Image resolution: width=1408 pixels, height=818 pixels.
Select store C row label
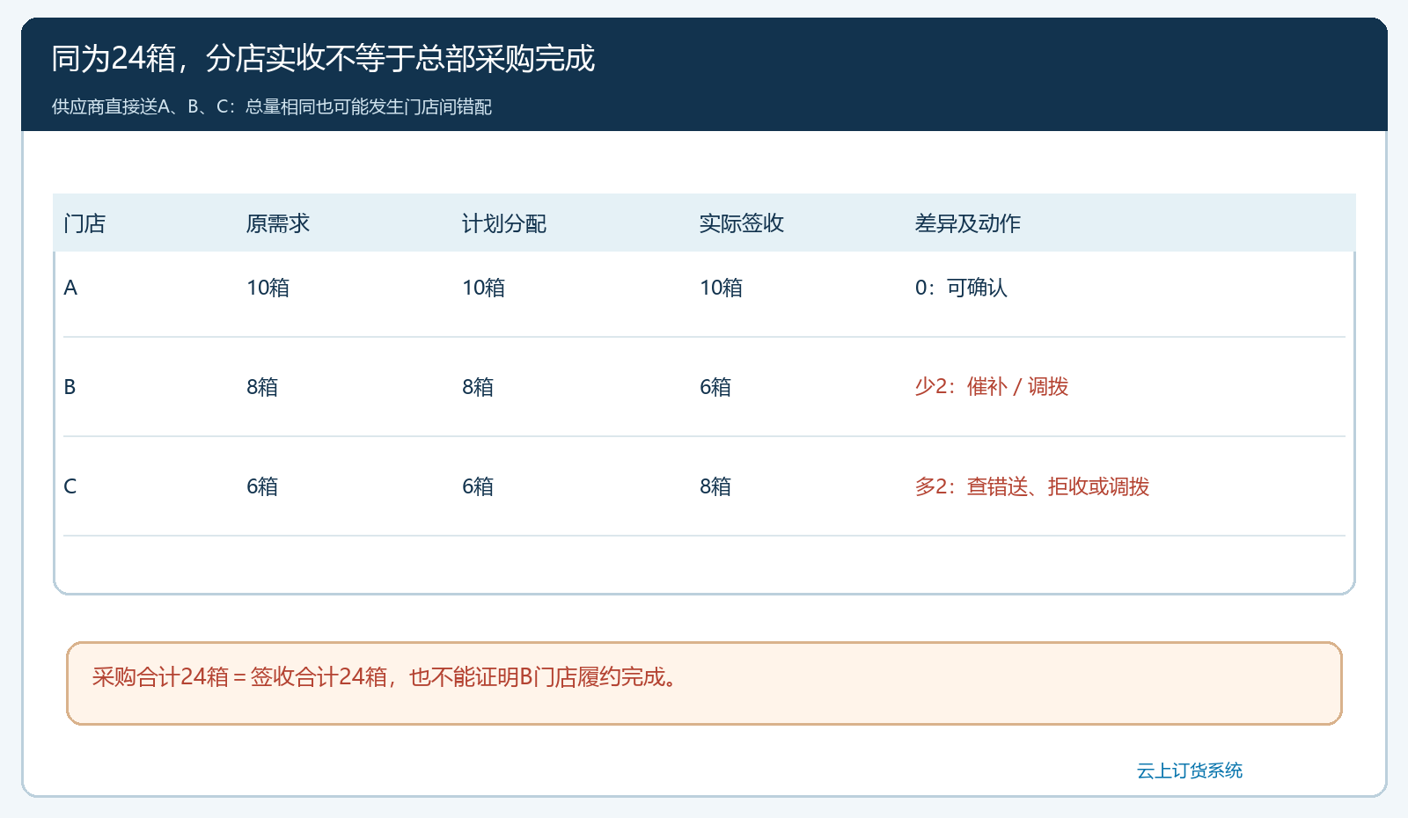[x=70, y=486]
